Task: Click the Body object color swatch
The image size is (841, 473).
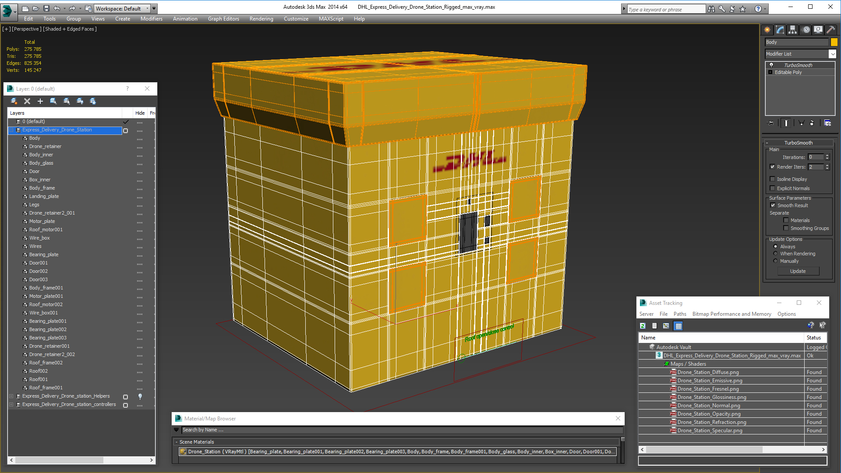Action: pyautogui.click(x=834, y=42)
